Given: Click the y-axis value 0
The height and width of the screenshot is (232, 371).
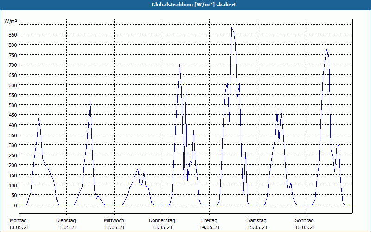Looking at the screenshot, I should point(15,206).
